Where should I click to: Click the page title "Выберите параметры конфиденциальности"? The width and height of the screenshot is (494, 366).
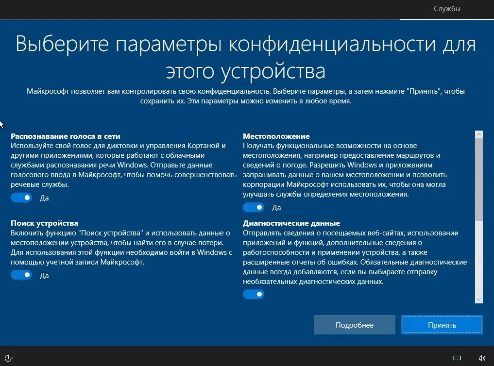click(246, 57)
